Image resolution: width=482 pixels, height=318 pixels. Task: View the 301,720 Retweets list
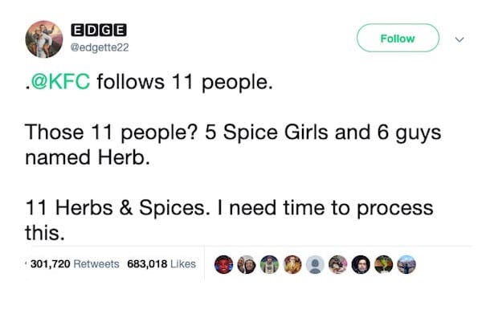coord(75,264)
